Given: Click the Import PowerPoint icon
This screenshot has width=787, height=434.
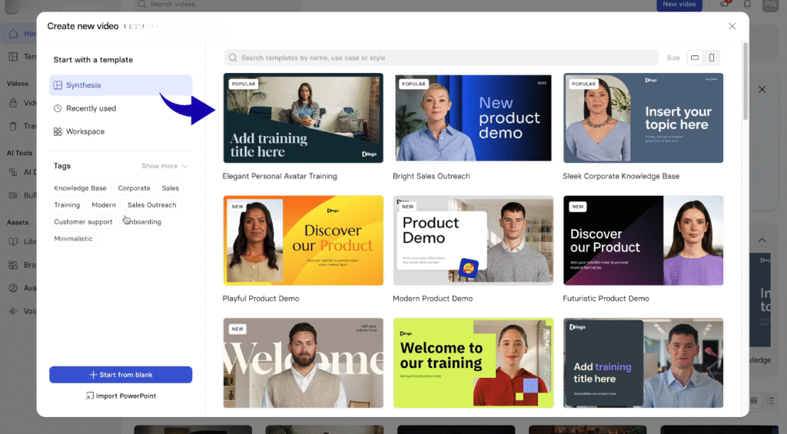Looking at the screenshot, I should pos(90,396).
